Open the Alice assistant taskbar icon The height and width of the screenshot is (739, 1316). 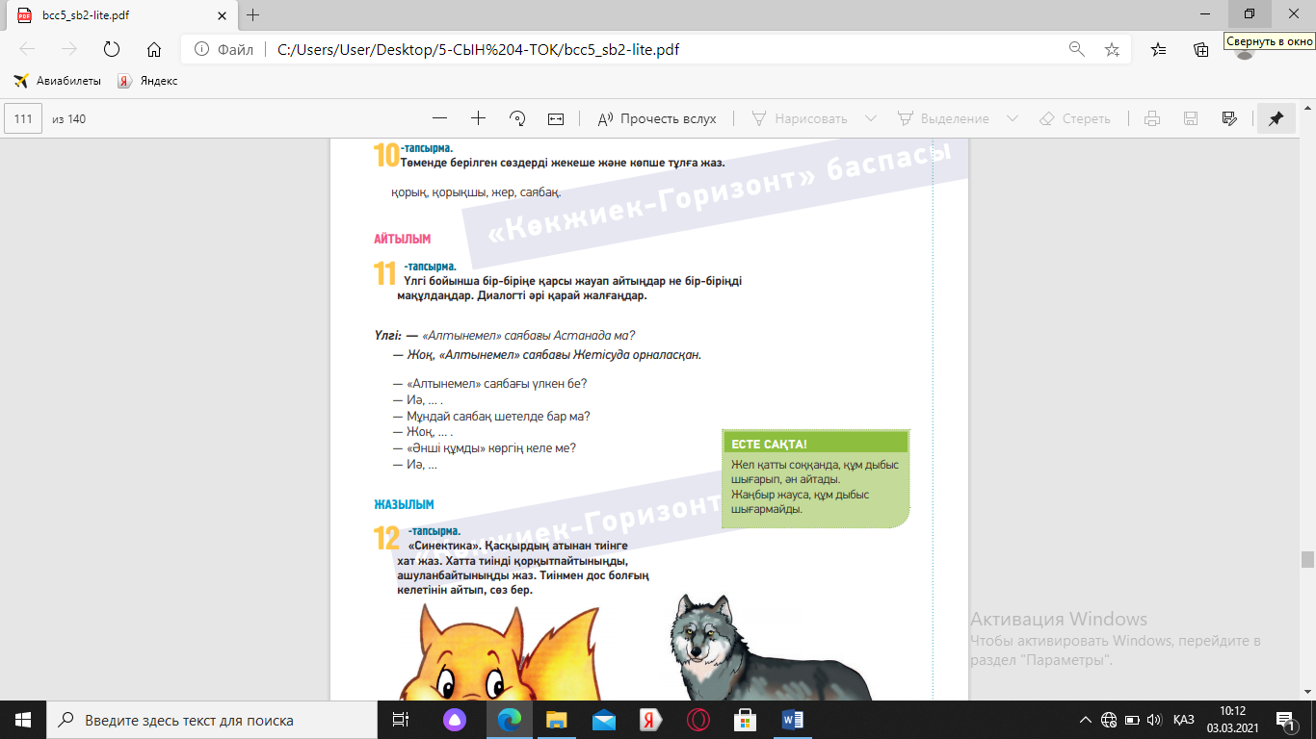pos(453,720)
